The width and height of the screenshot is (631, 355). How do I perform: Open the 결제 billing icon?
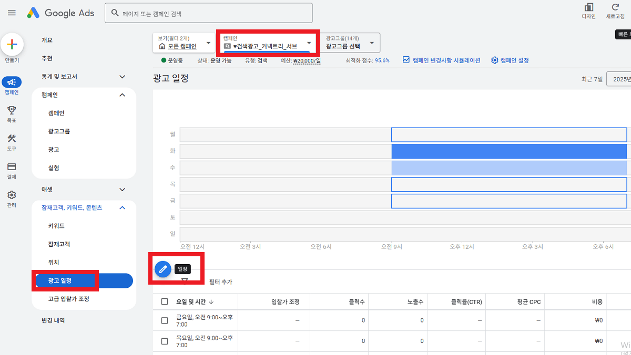(x=12, y=167)
